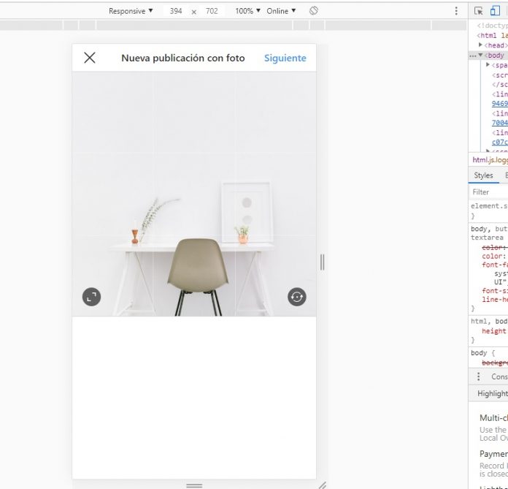508x489 pixels.
Task: Expand the span element node
Action: [x=488, y=65]
